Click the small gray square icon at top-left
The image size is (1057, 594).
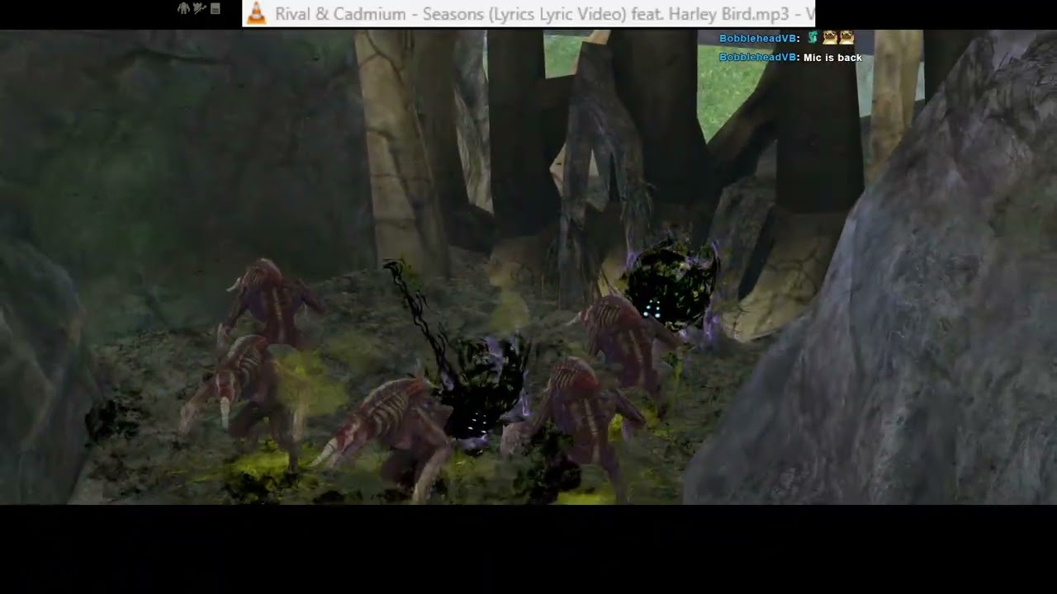216,8
